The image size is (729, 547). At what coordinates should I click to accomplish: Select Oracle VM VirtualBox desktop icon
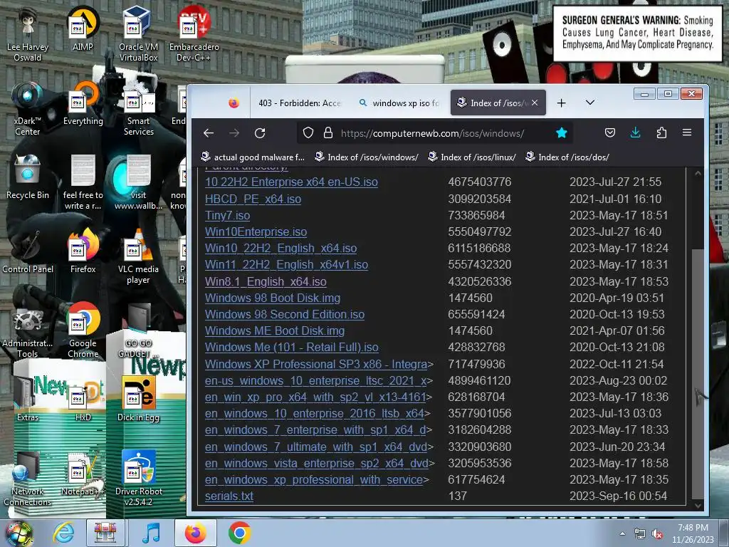click(x=138, y=34)
